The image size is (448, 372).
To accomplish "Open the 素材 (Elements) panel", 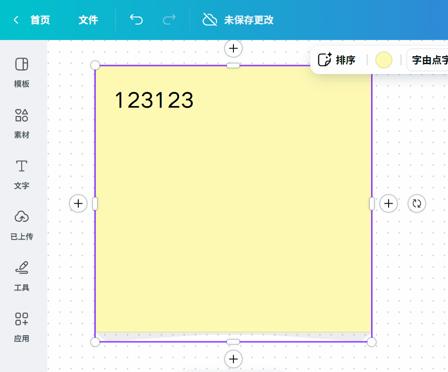I will (21, 123).
